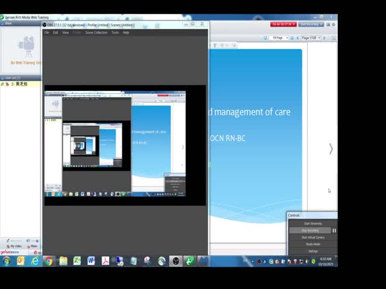Toggle the thumbnail list icon in the page toolbar
Screen dimensions: 386x289
click(334, 38)
